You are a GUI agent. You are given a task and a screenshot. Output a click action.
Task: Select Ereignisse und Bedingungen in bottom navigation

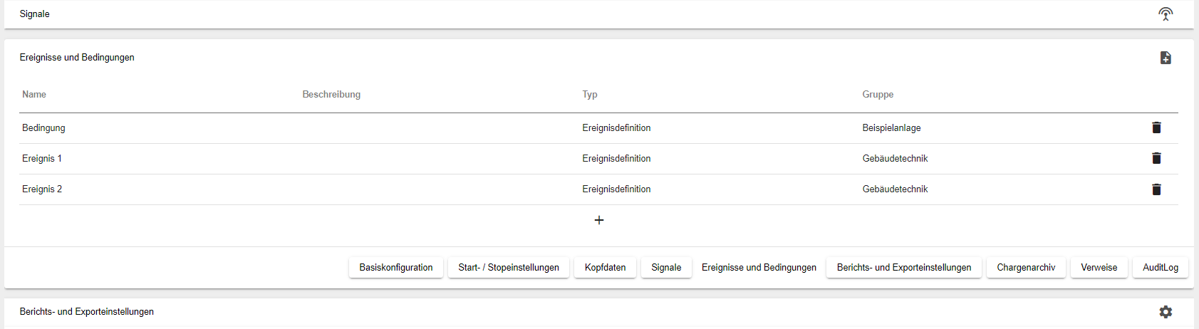point(759,268)
